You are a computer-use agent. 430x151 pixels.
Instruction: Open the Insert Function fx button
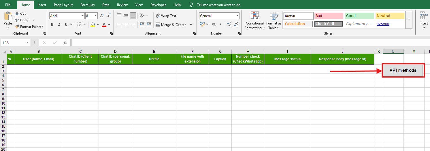coord(65,43)
